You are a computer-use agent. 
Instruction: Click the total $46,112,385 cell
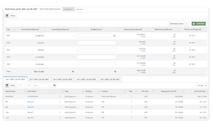coord(39,71)
